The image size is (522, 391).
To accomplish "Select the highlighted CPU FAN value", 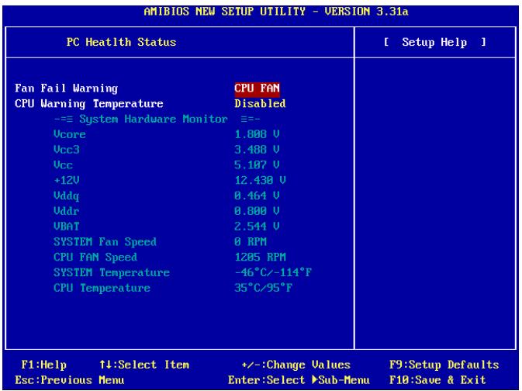I will coord(257,88).
